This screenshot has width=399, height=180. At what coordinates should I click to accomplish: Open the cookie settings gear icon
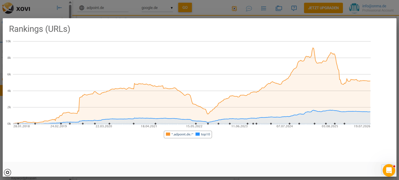tap(7, 172)
